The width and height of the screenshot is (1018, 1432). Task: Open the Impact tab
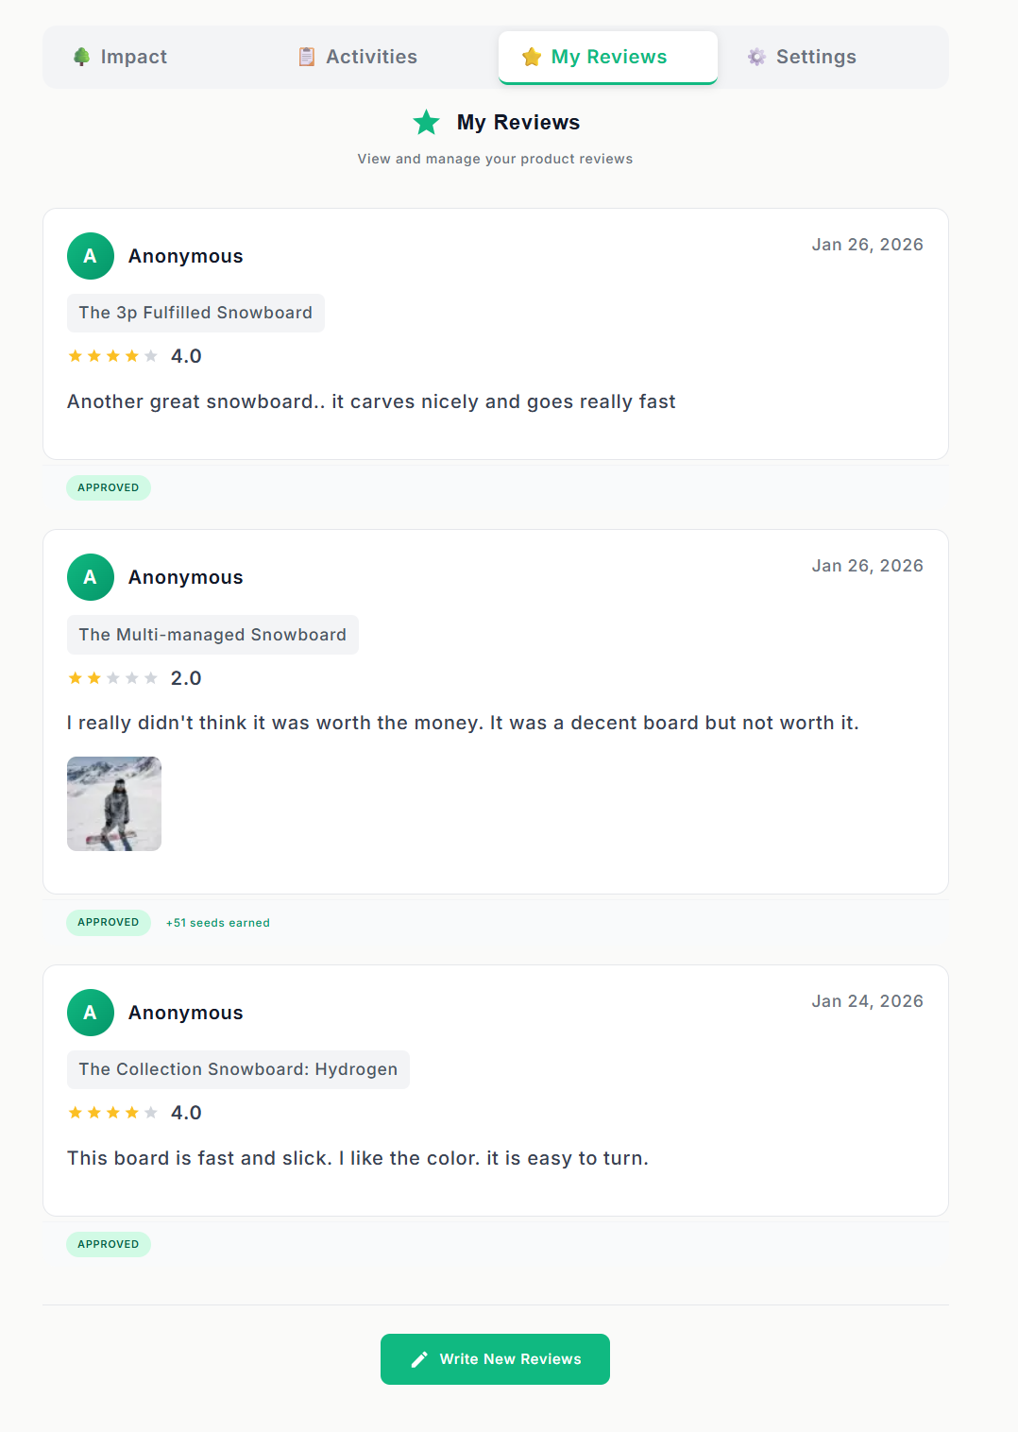click(x=134, y=57)
